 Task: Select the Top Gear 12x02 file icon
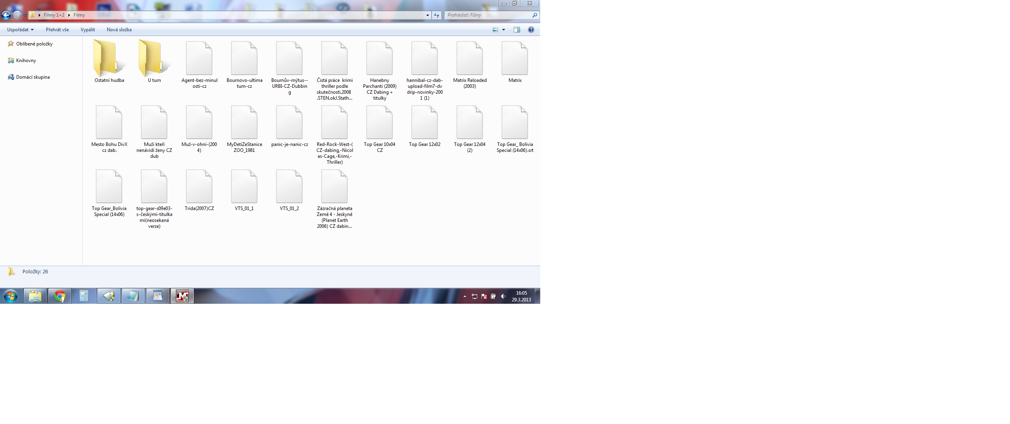[x=425, y=122]
